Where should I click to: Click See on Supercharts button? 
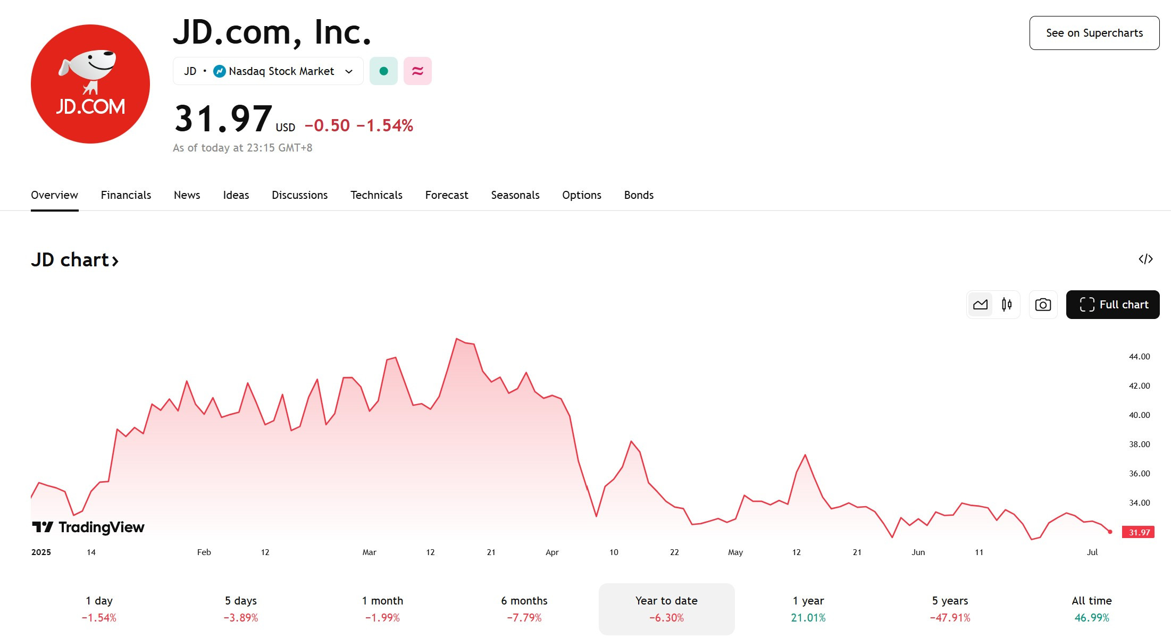point(1094,33)
